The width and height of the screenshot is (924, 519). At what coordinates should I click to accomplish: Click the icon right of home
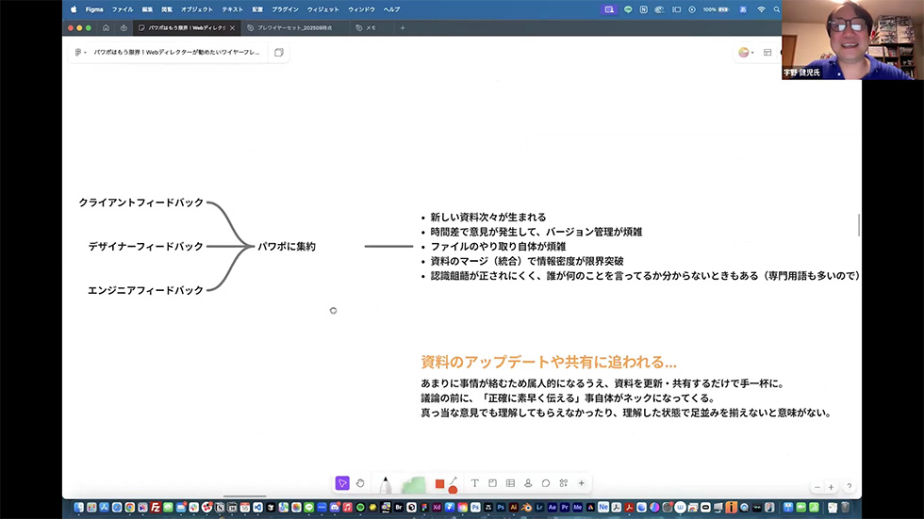124,27
